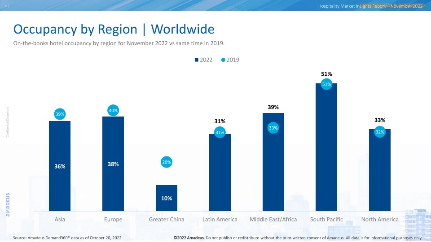Select the Europe 40% circle marker

pyautogui.click(x=113, y=111)
